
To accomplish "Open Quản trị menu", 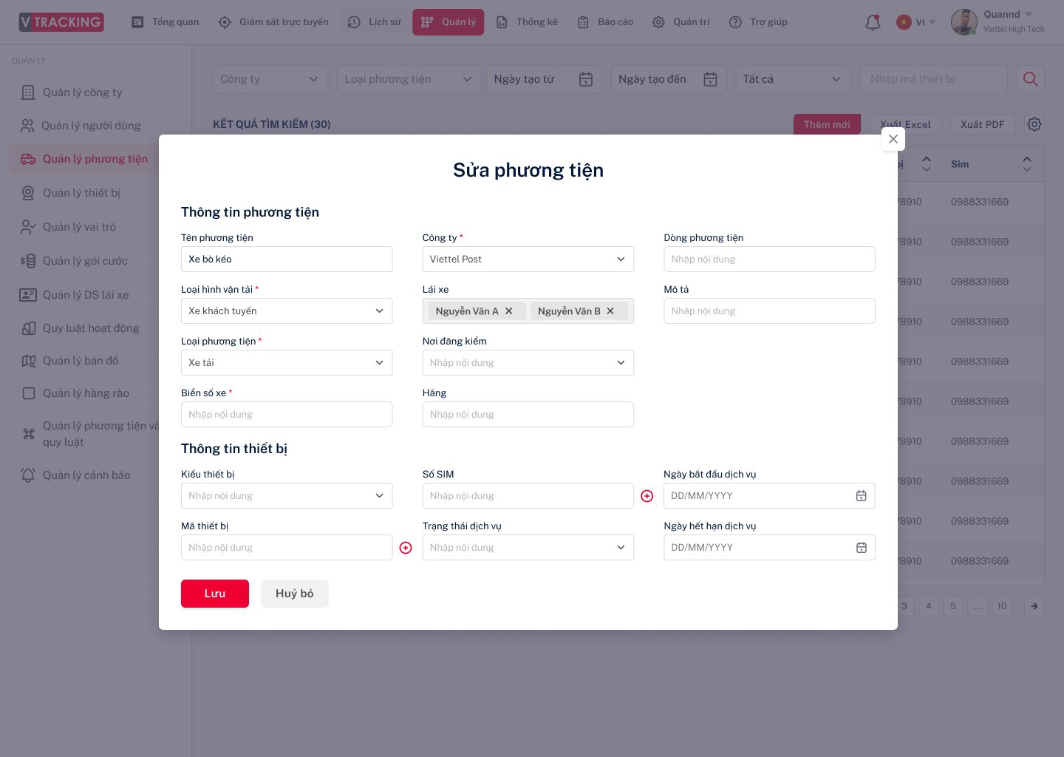I will 681,22.
